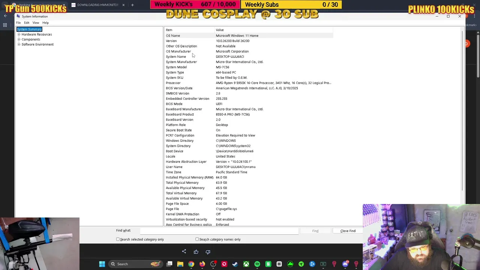Open a new browser tab with plus
The height and width of the screenshot is (270, 480).
[x=132, y=5]
